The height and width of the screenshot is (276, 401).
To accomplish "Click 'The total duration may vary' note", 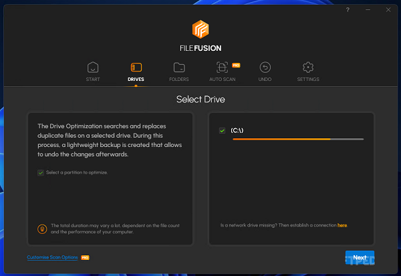I will (x=115, y=229).
